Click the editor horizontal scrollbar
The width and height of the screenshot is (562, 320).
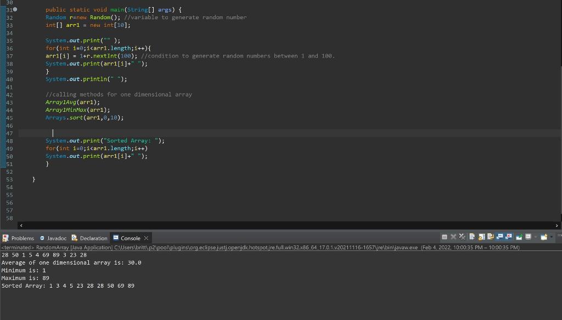(274, 225)
